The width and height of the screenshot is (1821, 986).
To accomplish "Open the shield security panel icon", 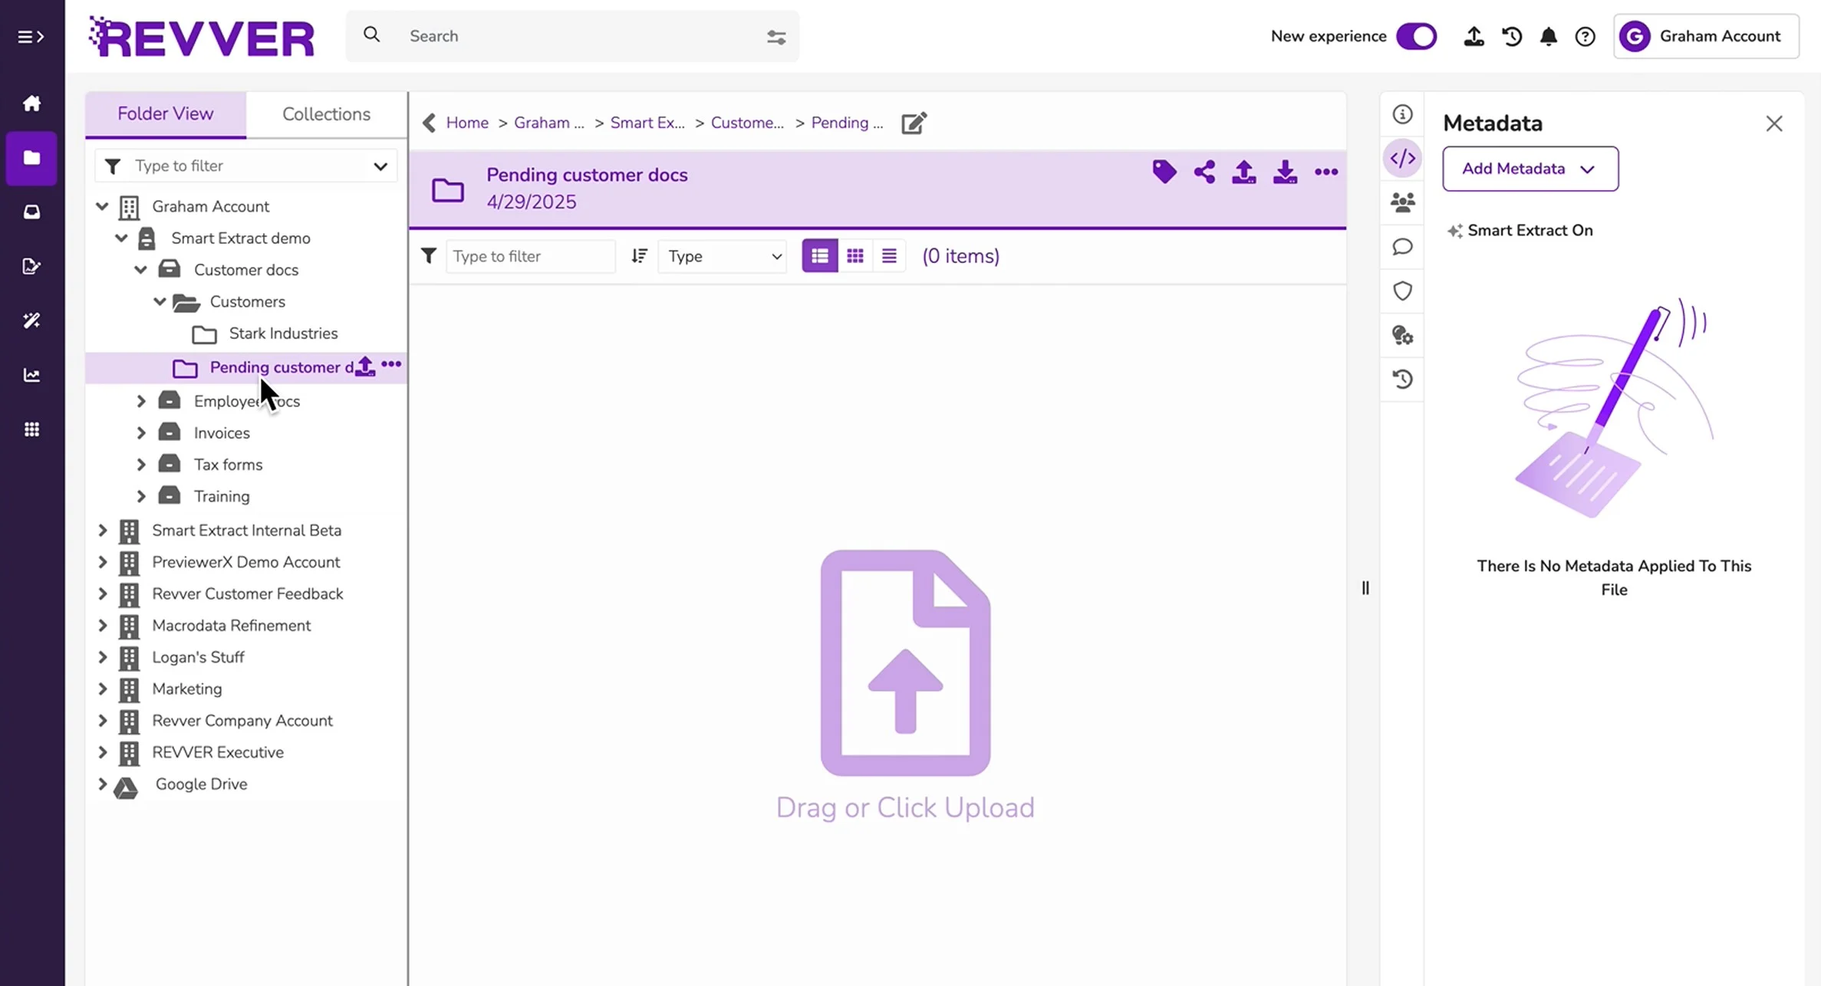I will pyautogui.click(x=1402, y=291).
